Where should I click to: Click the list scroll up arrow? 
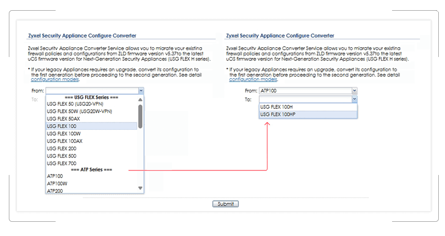(140, 100)
